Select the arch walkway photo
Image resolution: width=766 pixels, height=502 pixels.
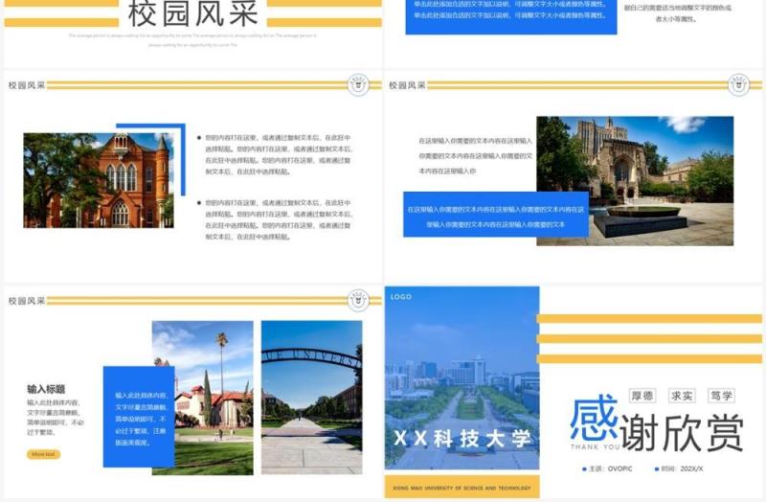pos(312,398)
